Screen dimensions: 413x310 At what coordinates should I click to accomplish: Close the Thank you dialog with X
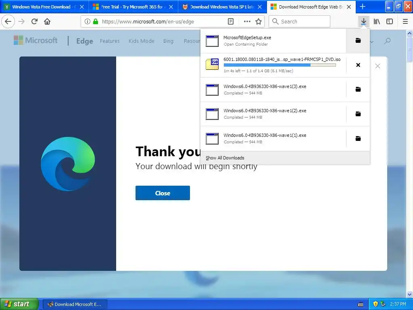click(x=378, y=66)
